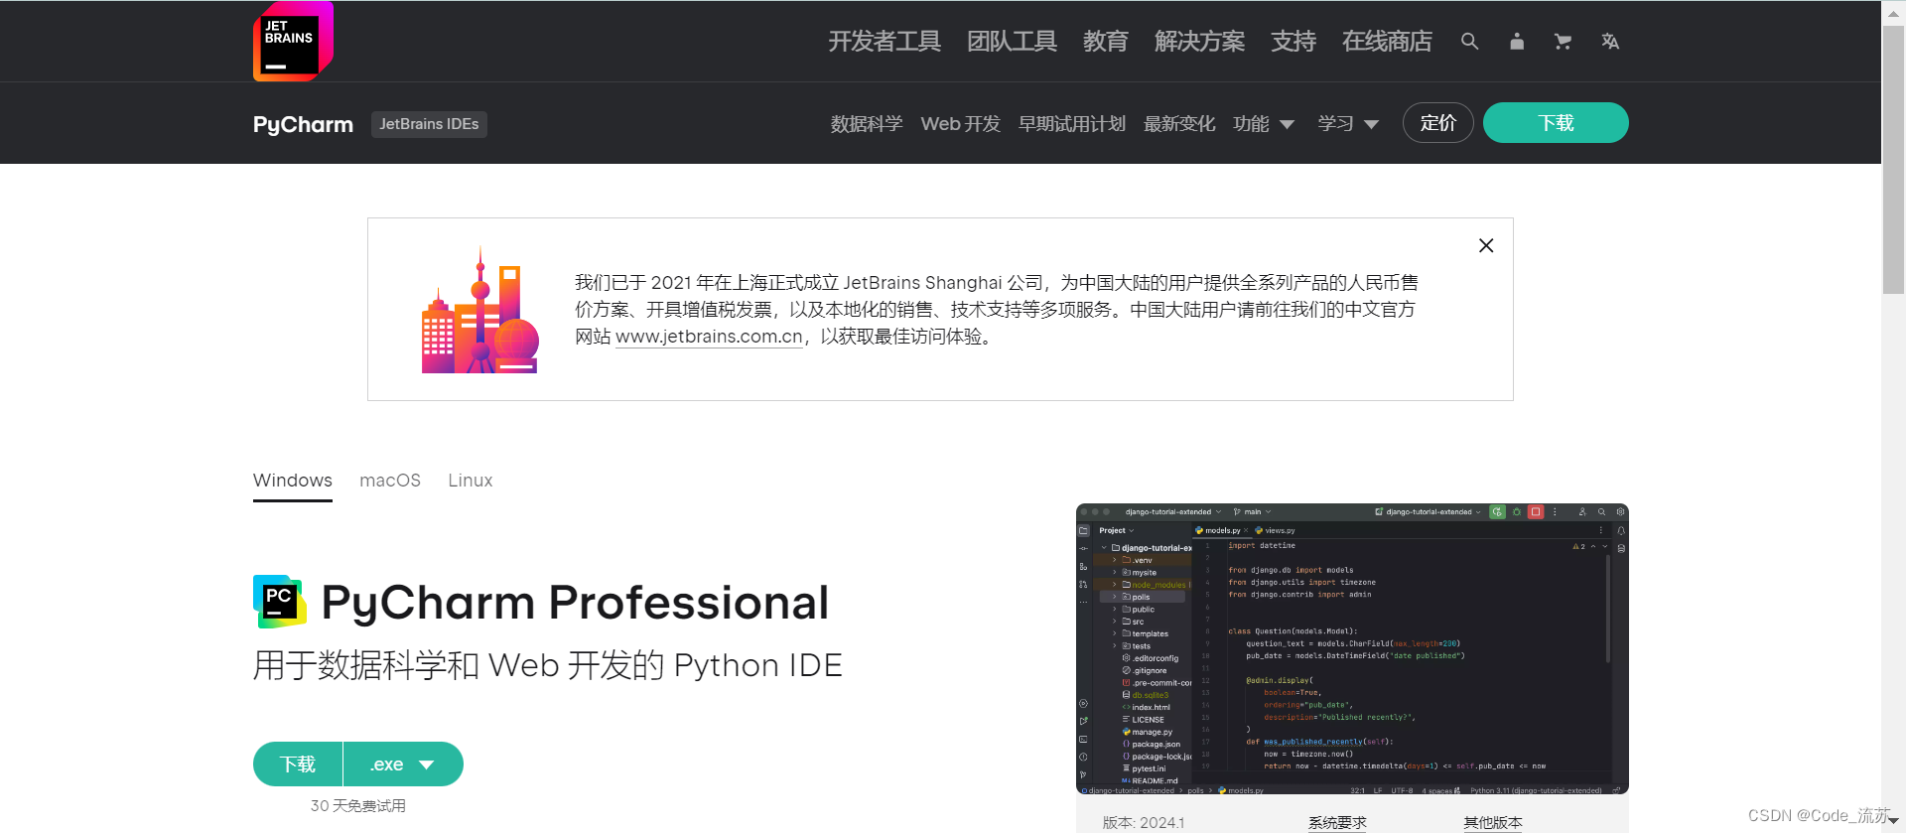1906x833 pixels.
Task: Expand the .exe installer type dropdown
Action: [403, 764]
